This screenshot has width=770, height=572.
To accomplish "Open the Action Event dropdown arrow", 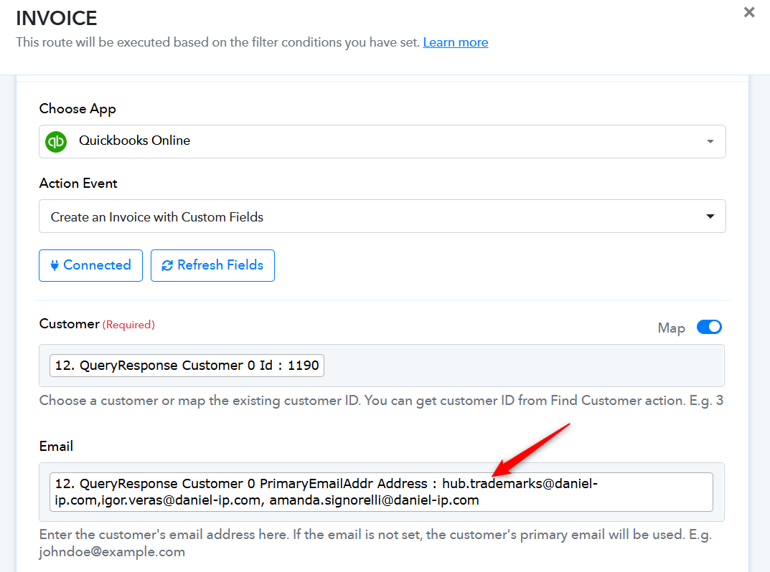I will click(x=710, y=216).
